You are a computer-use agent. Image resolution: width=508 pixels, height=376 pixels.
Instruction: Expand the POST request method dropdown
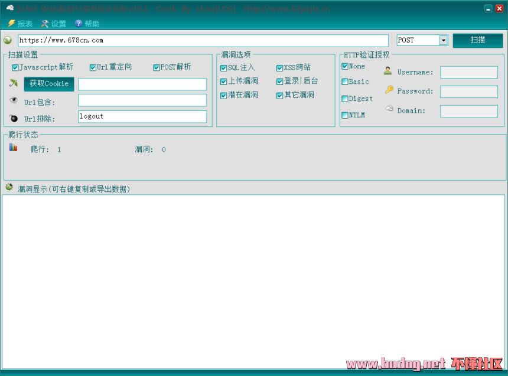pos(443,40)
